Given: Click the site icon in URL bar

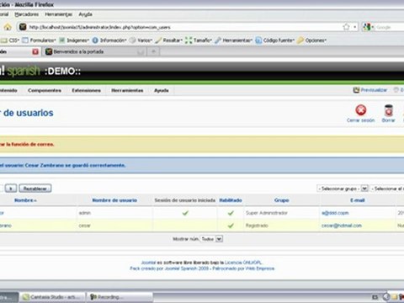Looking at the screenshot, I should [x=23, y=27].
